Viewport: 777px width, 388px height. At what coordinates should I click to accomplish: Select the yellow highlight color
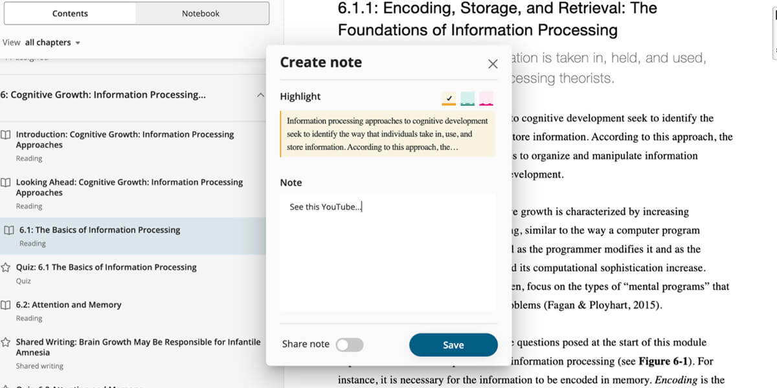tap(449, 98)
